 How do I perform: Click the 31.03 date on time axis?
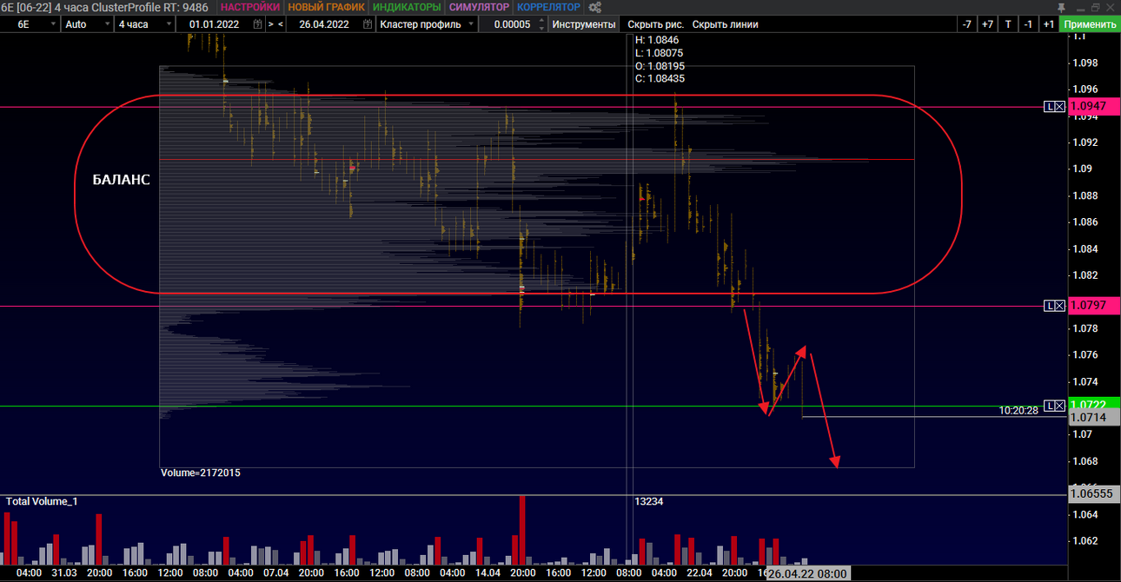coord(64,573)
